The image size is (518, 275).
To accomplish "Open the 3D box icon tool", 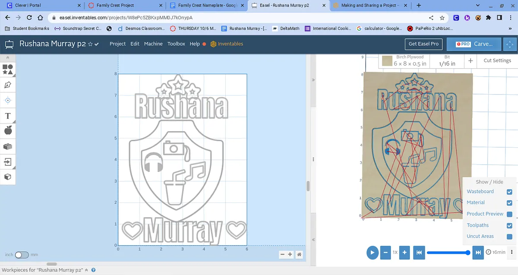I will tap(8, 177).
